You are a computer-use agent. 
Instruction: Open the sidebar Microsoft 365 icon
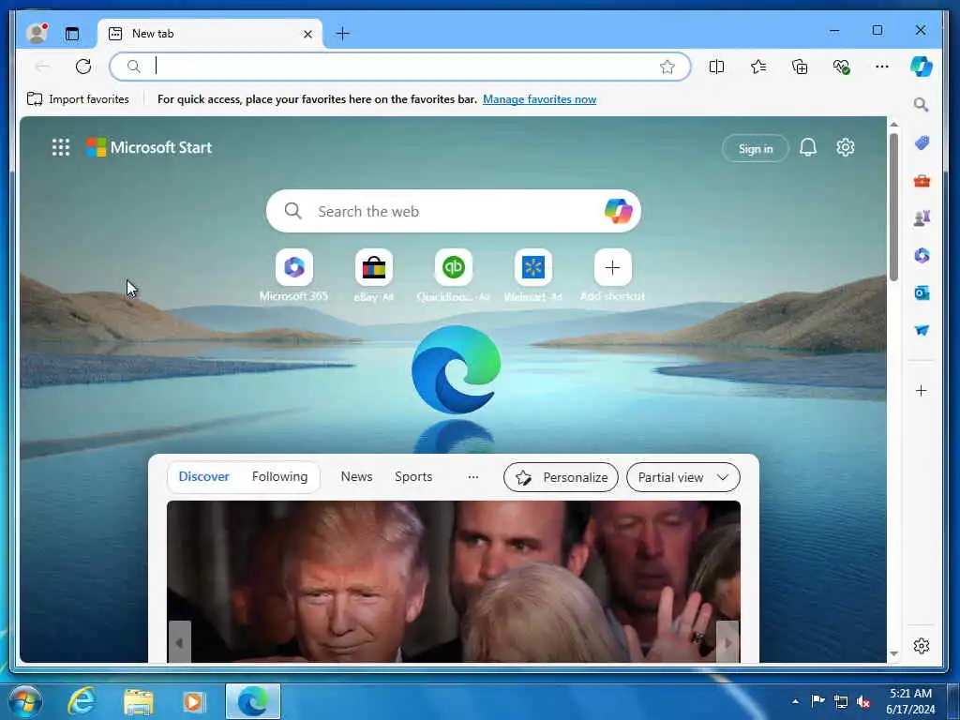[922, 255]
